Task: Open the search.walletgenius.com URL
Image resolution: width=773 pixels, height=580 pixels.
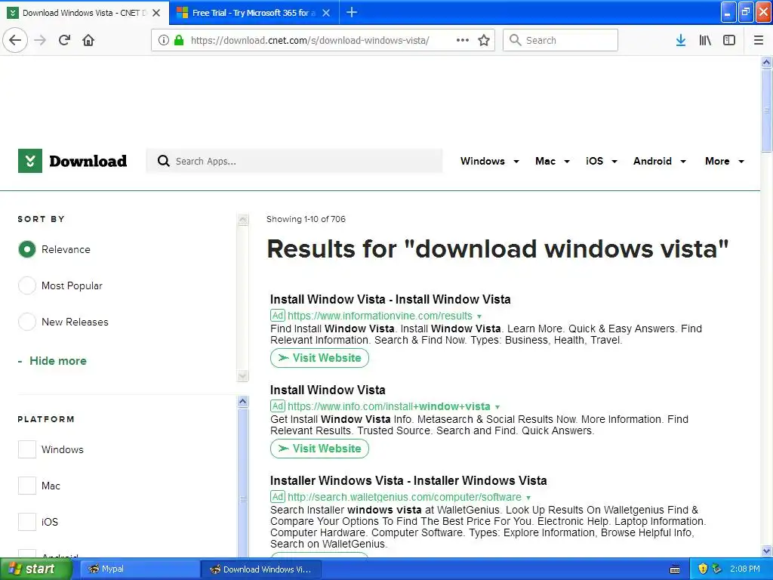Action: [405, 497]
